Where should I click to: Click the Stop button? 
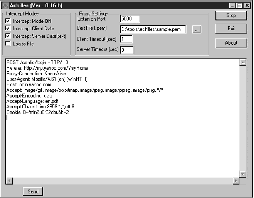tap(231, 15)
